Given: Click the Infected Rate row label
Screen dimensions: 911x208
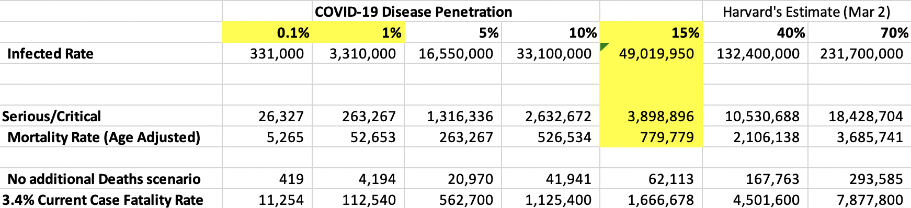Looking at the screenshot, I should (x=50, y=53).
